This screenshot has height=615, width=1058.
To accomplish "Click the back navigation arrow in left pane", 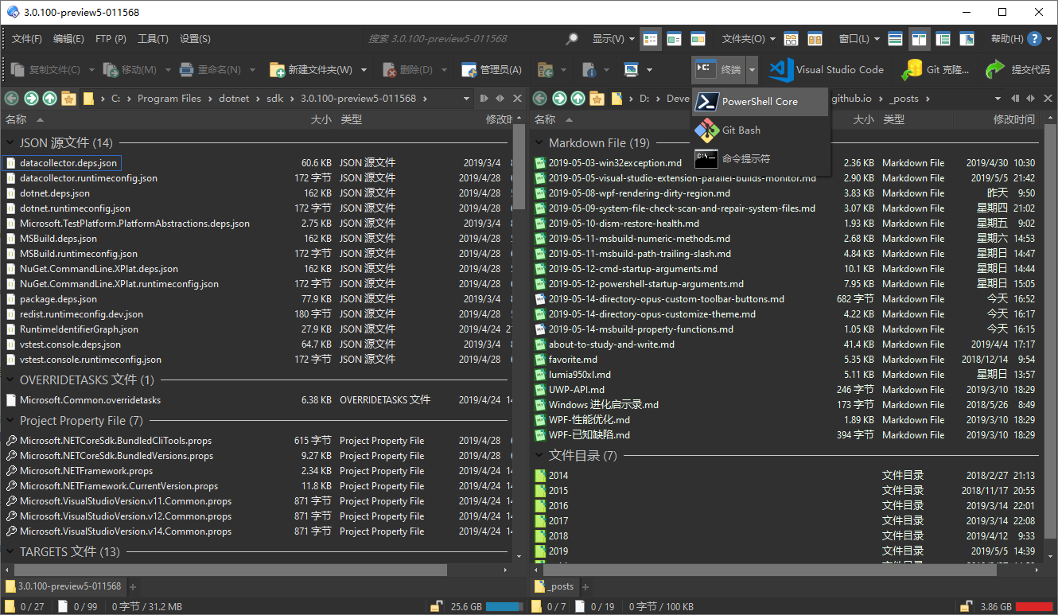I will (x=11, y=98).
